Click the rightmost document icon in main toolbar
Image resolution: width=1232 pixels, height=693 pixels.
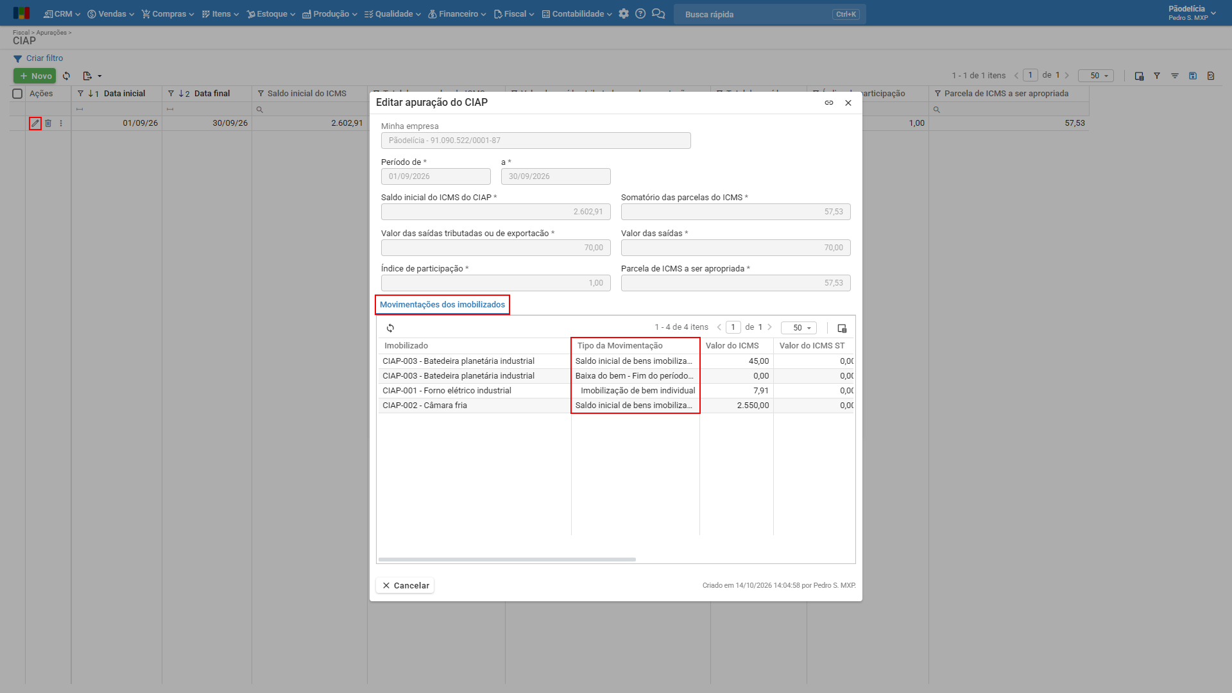click(x=1211, y=76)
